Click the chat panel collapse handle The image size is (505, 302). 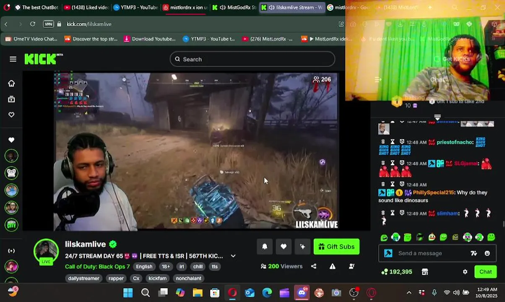437,117
